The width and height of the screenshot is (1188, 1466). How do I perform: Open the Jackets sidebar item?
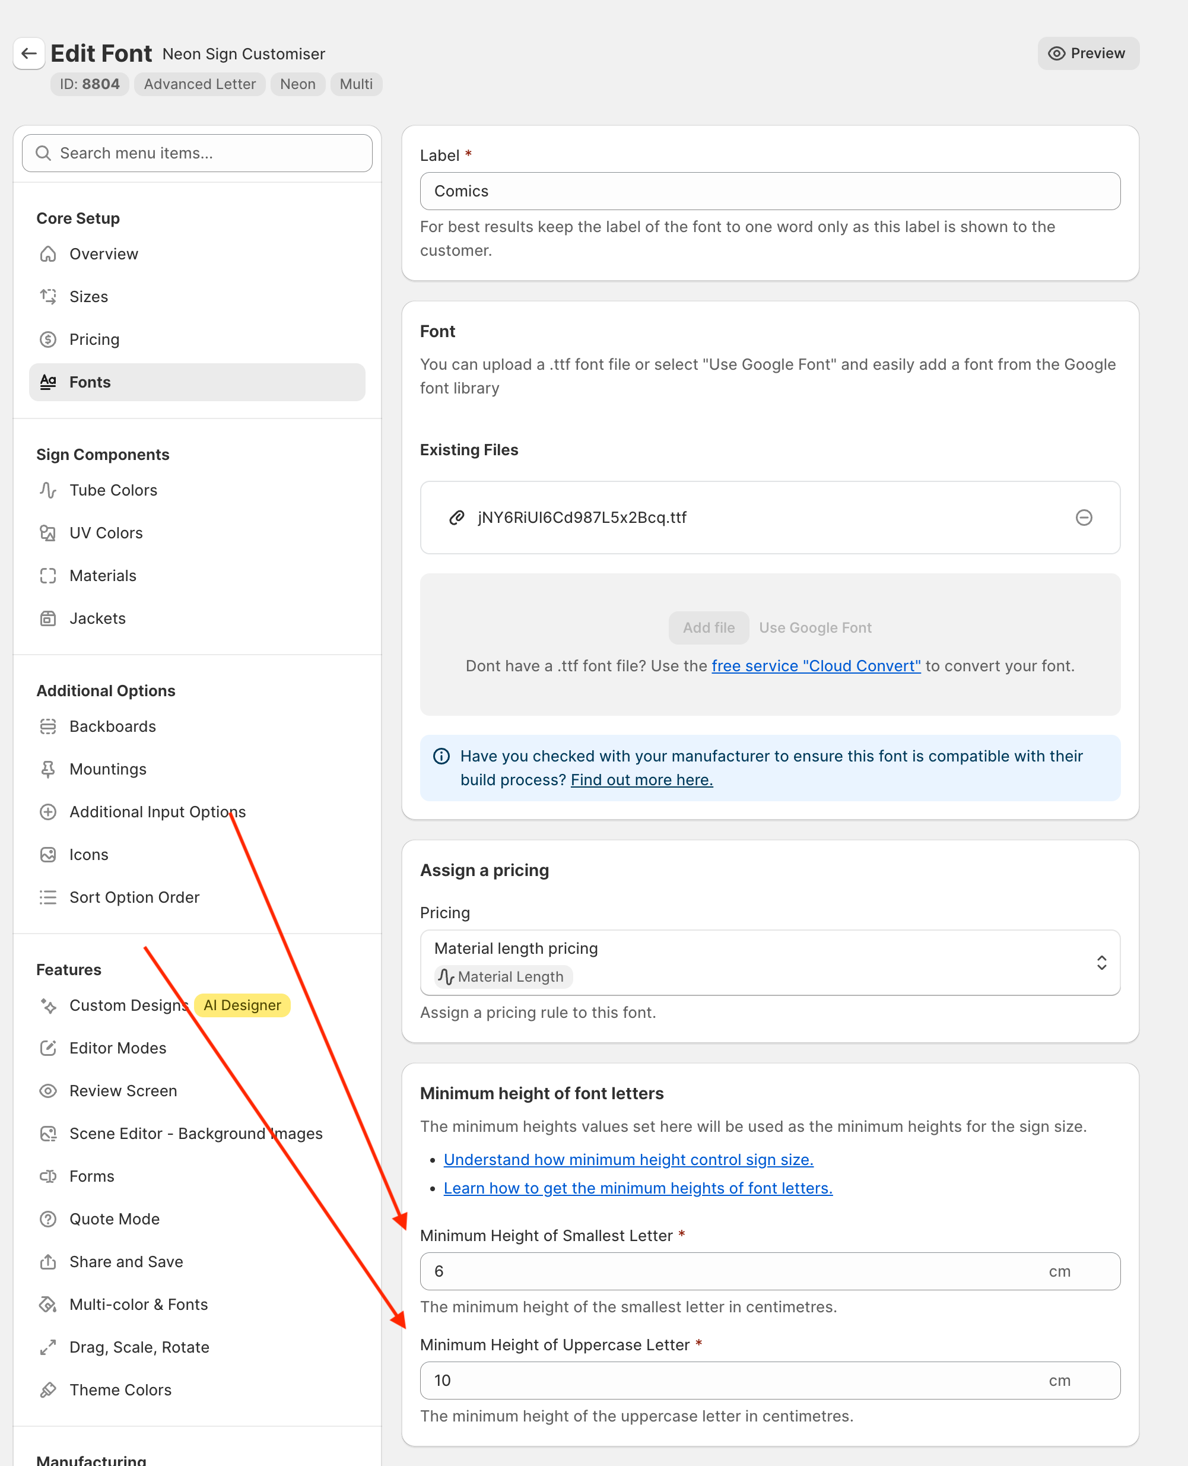97,618
